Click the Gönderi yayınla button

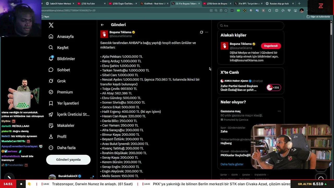pos(68,160)
